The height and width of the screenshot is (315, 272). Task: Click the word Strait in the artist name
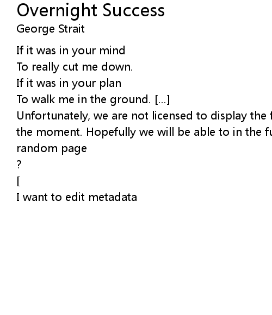click(71, 29)
